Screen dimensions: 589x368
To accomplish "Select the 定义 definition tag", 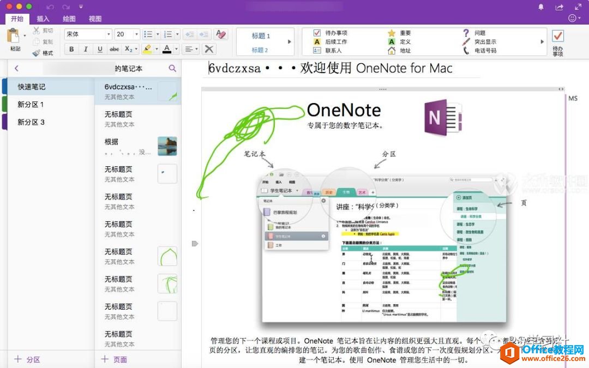I will [399, 41].
